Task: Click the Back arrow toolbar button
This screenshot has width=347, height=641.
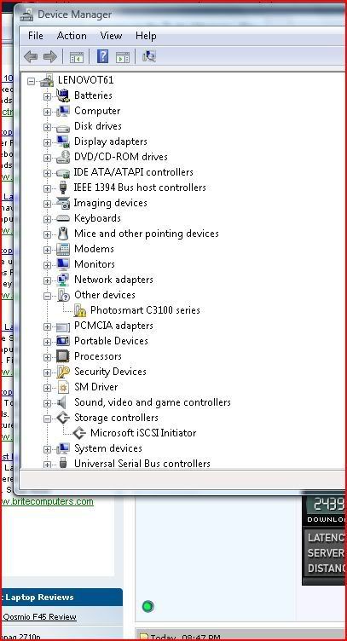Action: tap(31, 56)
